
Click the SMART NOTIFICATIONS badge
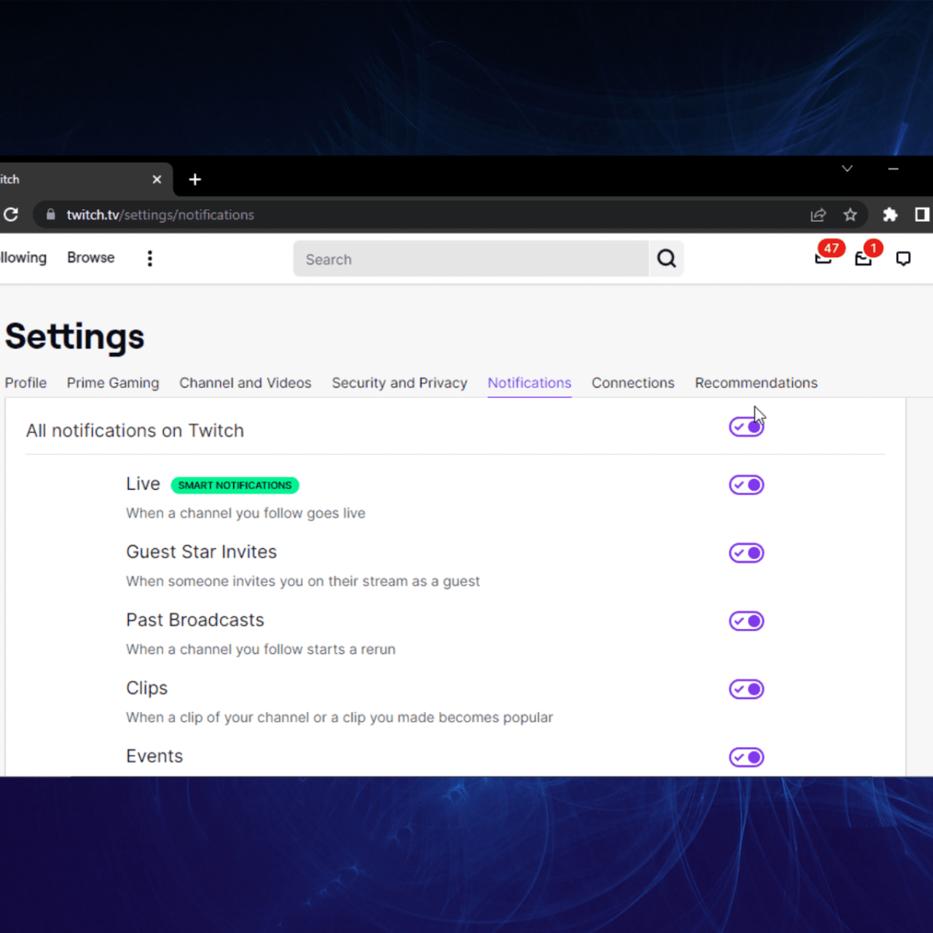(235, 485)
